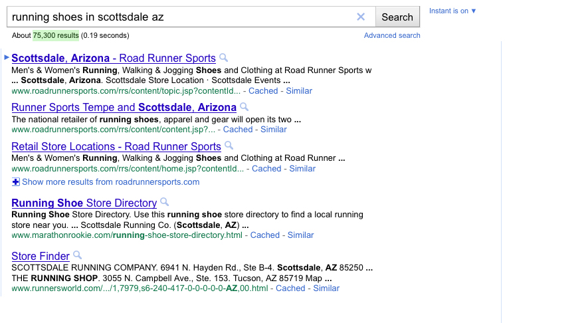The image size is (588, 323).
Task: Preview the Running Shoe Store Directory result via its magnifier
Action: [x=164, y=202]
